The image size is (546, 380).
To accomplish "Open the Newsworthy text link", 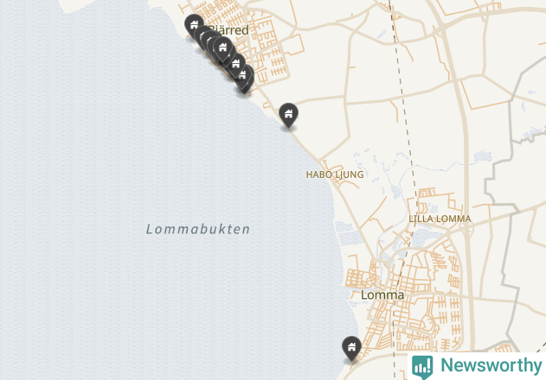I will (x=491, y=365).
